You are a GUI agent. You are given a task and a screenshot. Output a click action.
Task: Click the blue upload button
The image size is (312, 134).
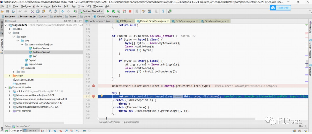280,8
